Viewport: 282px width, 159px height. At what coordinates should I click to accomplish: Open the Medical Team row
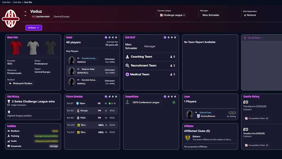151,74
